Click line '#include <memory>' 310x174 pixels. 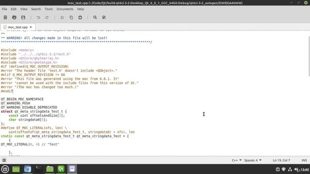[x=17, y=50]
